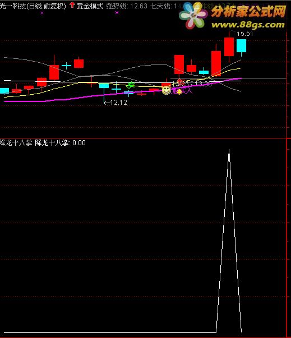This screenshot has height=338, width=291.
Task: Click the last cyan candlestick near 15.51
Action: [241, 45]
